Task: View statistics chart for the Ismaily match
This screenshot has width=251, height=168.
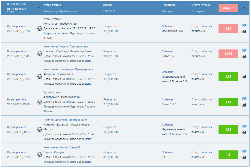Action: [x=244, y=132]
